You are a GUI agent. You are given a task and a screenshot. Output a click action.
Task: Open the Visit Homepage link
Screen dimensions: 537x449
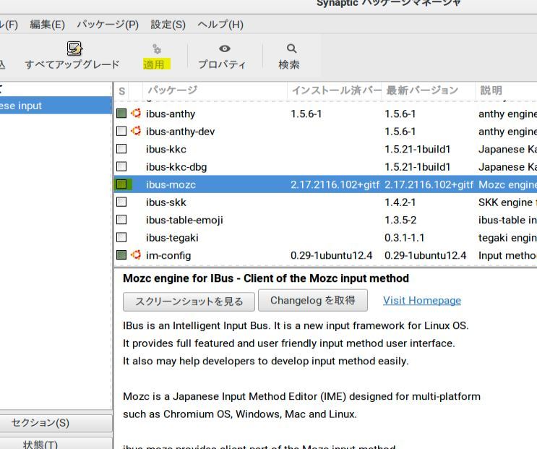[421, 300]
